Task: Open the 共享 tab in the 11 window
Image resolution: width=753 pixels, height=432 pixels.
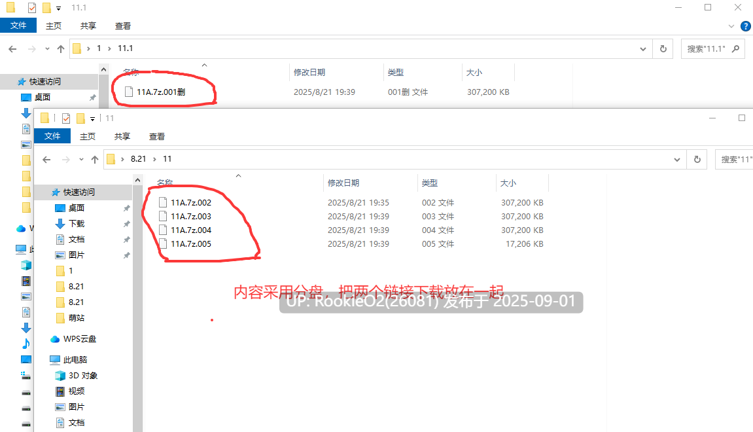Action: pyautogui.click(x=122, y=136)
